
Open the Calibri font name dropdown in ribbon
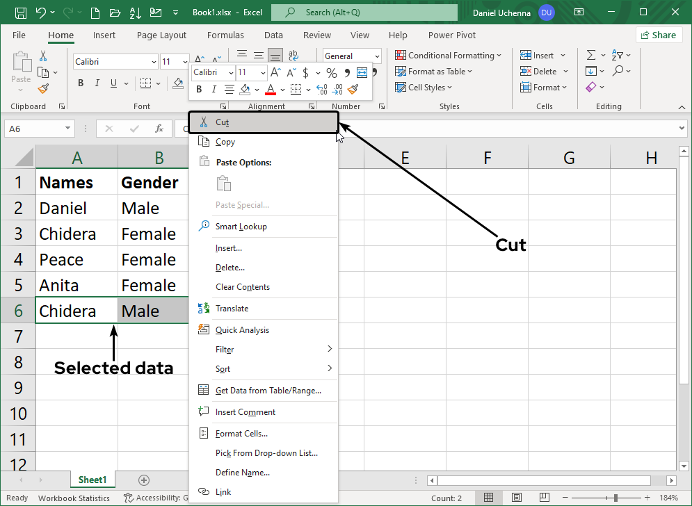click(154, 62)
